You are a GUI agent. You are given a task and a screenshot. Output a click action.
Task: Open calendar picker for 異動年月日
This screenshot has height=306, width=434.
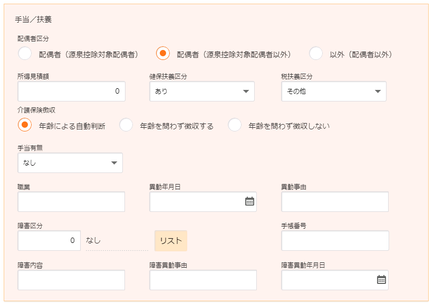tap(249, 201)
